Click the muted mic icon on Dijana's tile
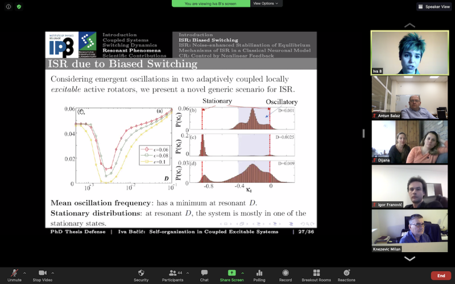The height and width of the screenshot is (284, 455). tap(375, 160)
